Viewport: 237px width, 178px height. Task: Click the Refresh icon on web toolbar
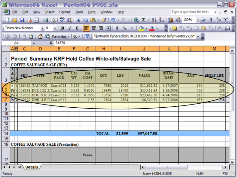pyautogui.click(x=31, y=36)
